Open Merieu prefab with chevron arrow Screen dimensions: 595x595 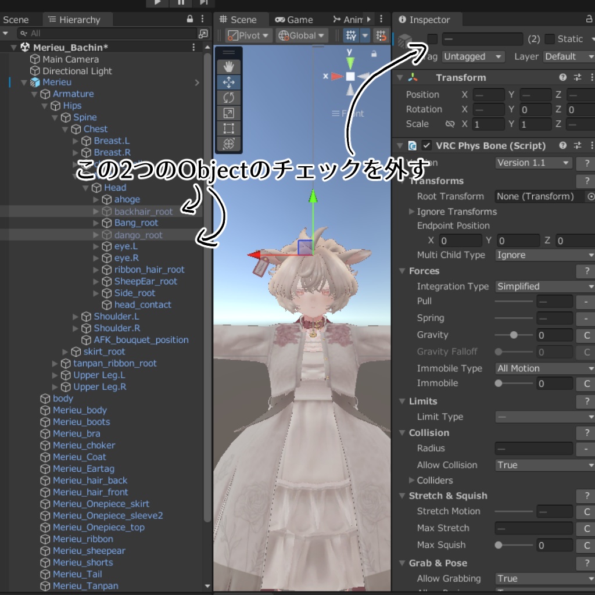pyautogui.click(x=197, y=83)
